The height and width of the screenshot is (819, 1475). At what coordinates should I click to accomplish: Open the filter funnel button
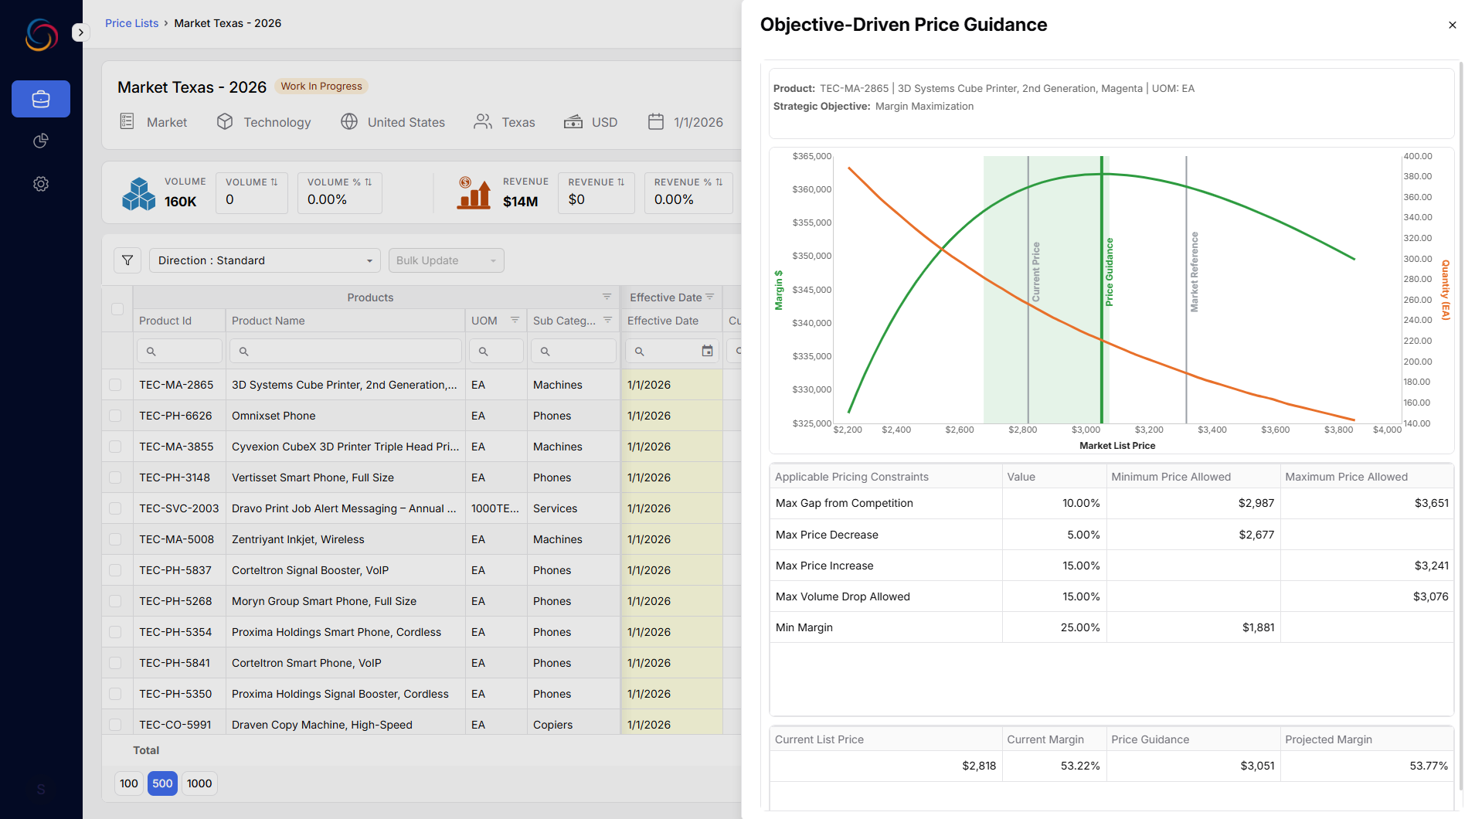pos(127,260)
